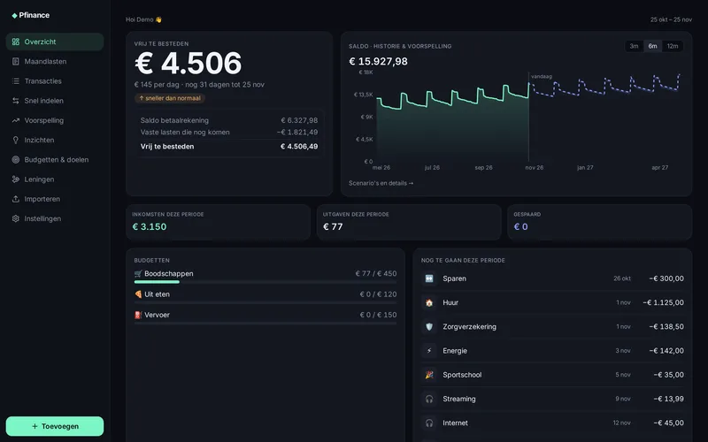The image size is (708, 442).
Task: Click the Streaming headphones icon
Action: point(429,399)
